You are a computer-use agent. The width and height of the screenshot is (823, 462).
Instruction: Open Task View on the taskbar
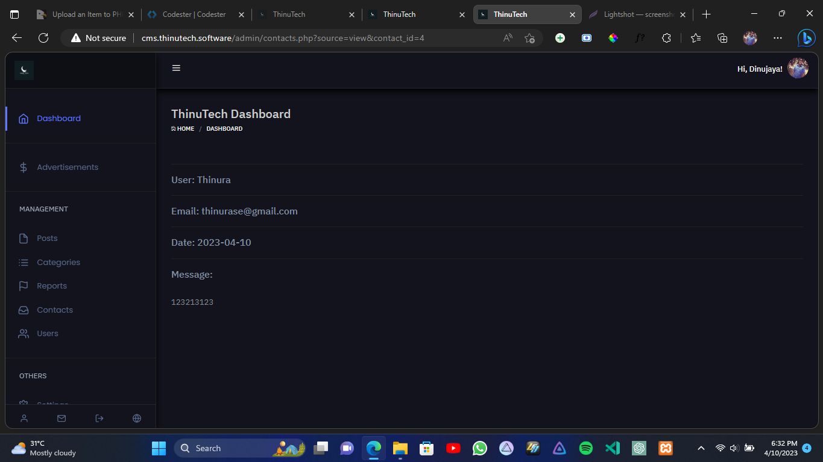click(x=321, y=448)
